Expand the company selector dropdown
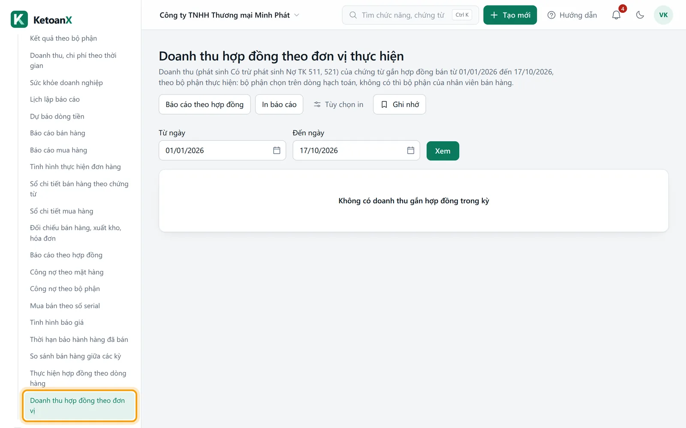Image resolution: width=686 pixels, height=428 pixels. 229,15
